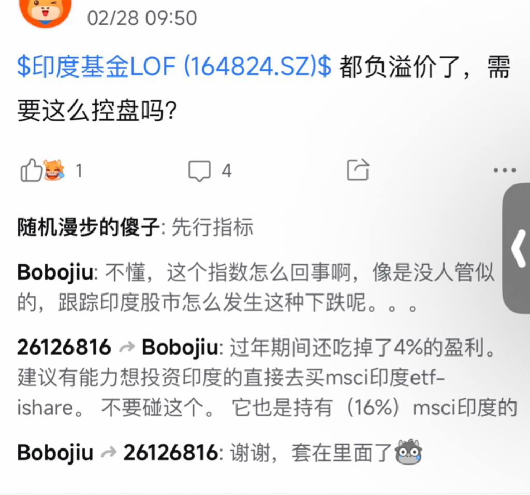Open the three-dot more options menu
Image resolution: width=530 pixels, height=495 pixels.
tap(504, 170)
